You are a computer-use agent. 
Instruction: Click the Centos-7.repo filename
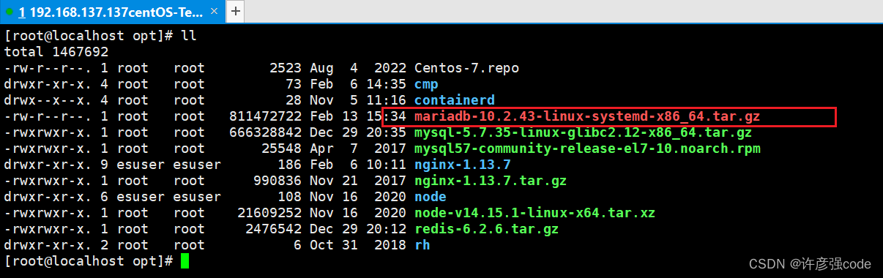tap(466, 68)
